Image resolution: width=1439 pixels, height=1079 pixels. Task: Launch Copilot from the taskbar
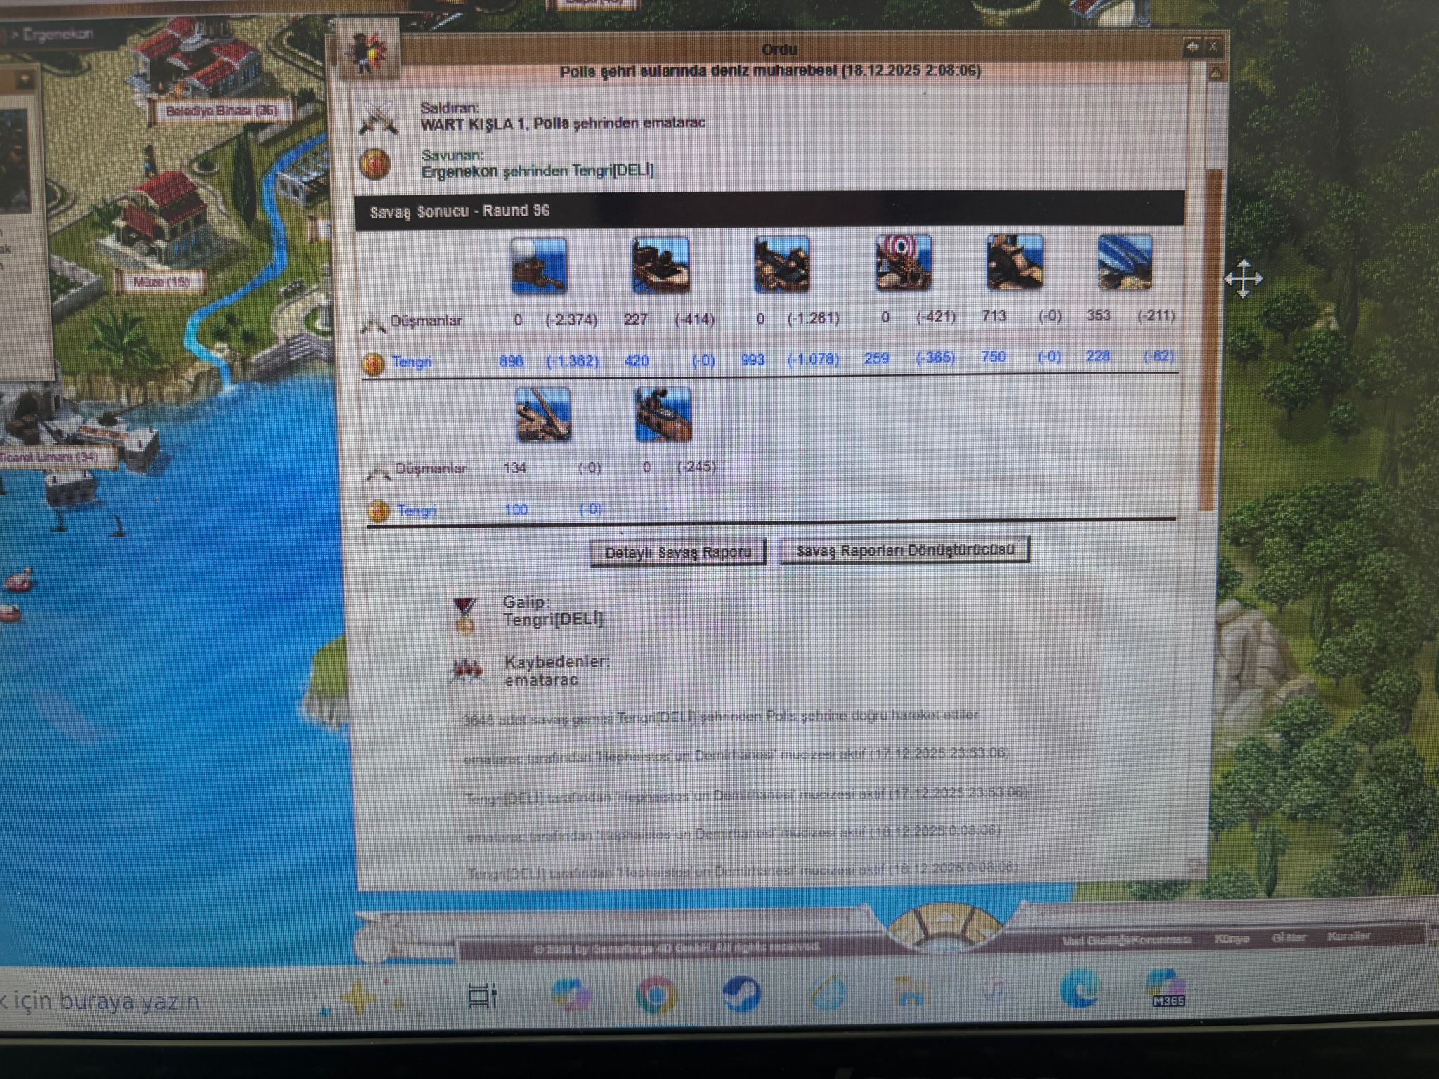coord(571,995)
